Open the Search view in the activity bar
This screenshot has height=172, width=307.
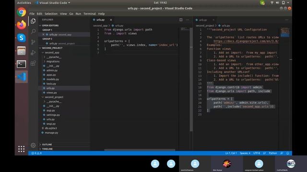pyautogui.click(x=33, y=32)
